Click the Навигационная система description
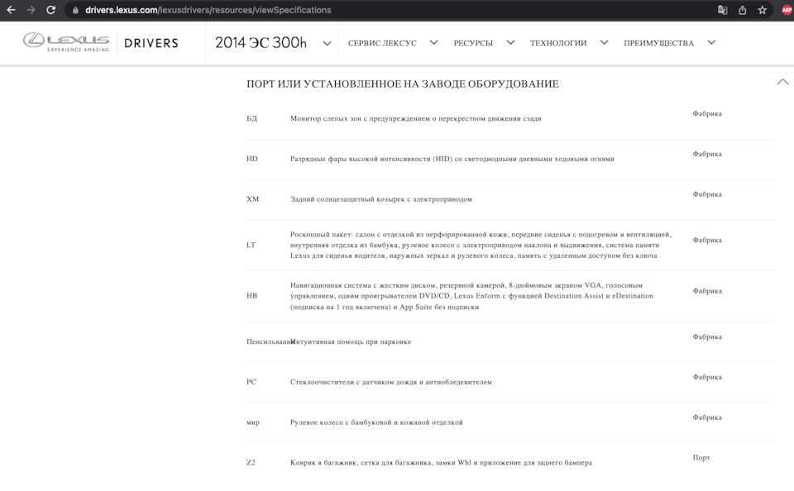Viewport: 794px width, 491px height. click(472, 296)
